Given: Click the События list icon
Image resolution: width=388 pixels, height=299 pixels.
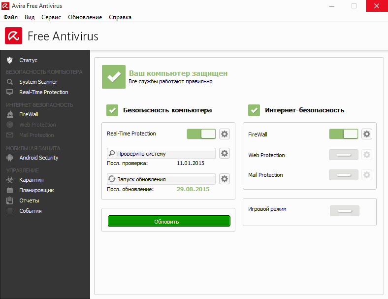Looking at the screenshot, I should click(x=10, y=211).
